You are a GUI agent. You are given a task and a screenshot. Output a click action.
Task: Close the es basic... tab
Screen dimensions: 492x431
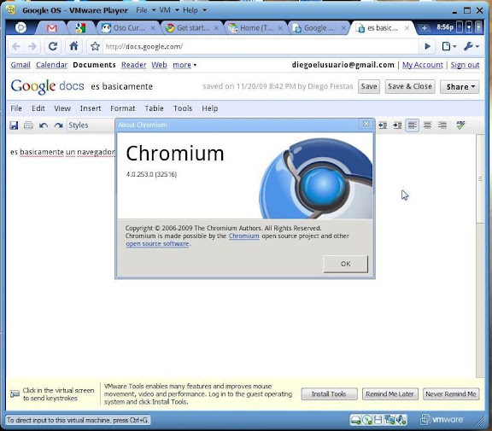(407, 28)
